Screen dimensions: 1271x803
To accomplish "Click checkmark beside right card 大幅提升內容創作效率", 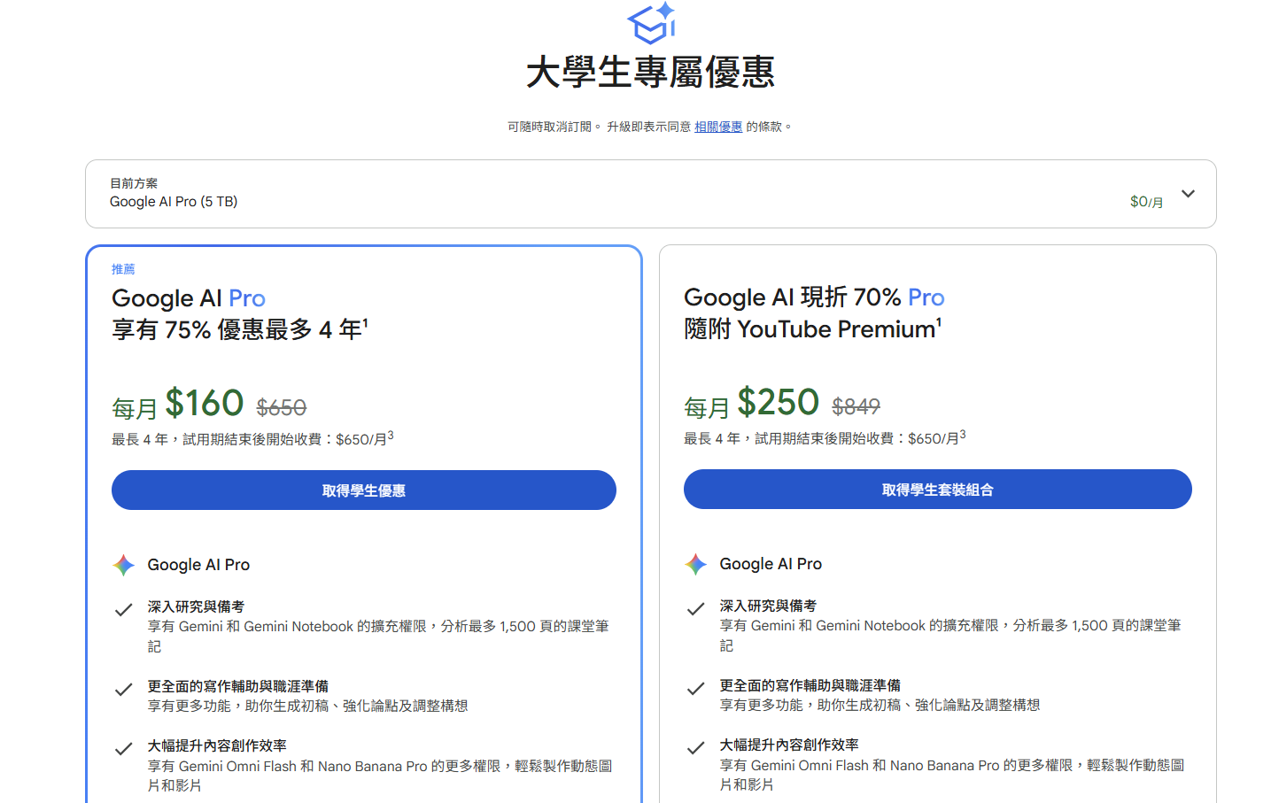I will point(696,747).
